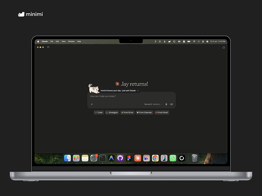Screen dimensions: 262x196
Task: Toggle the sidebar panel icon
Action: (x=48, y=47)
